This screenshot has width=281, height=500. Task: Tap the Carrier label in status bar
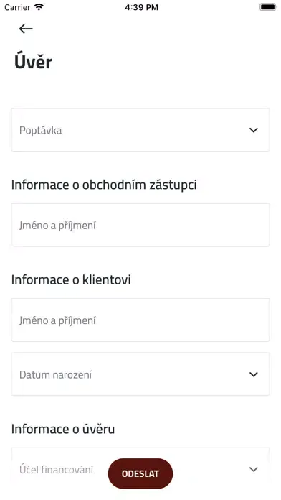(x=18, y=7)
